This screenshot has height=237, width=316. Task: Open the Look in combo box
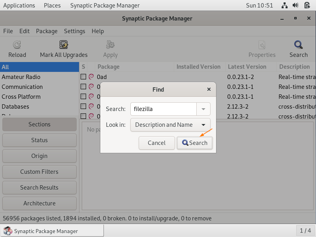point(170,125)
